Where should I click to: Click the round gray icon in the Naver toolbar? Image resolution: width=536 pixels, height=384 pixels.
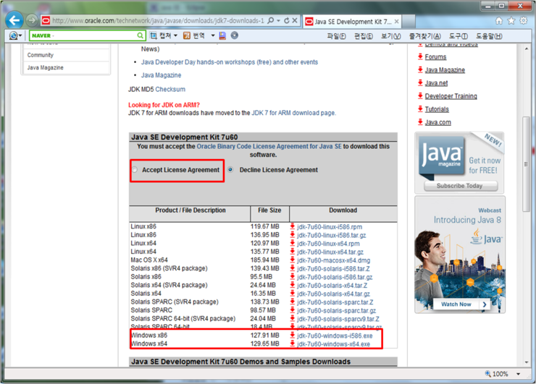235,35
